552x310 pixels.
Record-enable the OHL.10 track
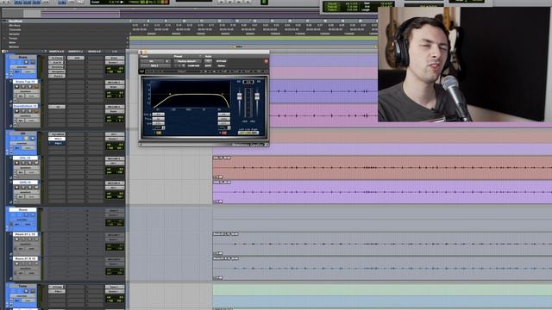(x=17, y=163)
